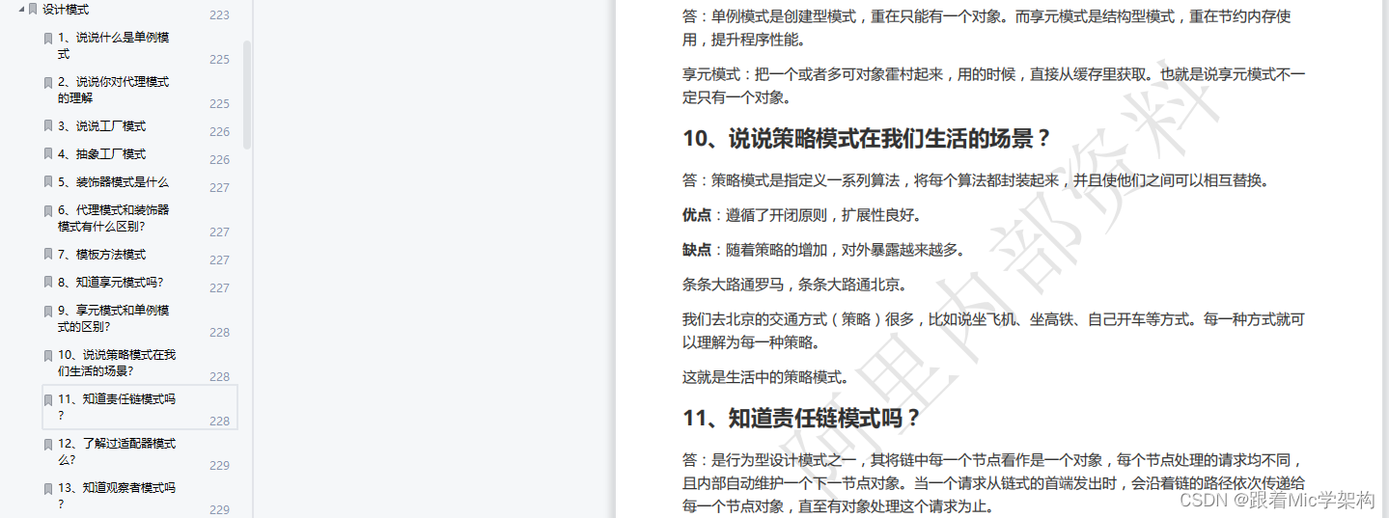Jump to 12、了解过适配器模式么?

click(117, 451)
